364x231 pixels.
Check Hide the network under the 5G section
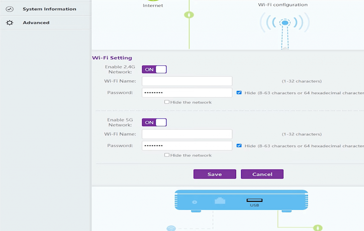(x=167, y=155)
